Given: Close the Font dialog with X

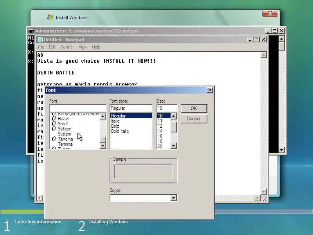Looking at the screenshot, I should [x=210, y=90].
